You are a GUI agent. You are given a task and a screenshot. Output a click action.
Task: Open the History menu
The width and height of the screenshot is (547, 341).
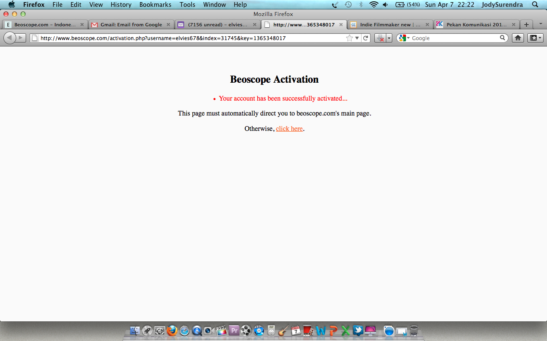pos(121,5)
